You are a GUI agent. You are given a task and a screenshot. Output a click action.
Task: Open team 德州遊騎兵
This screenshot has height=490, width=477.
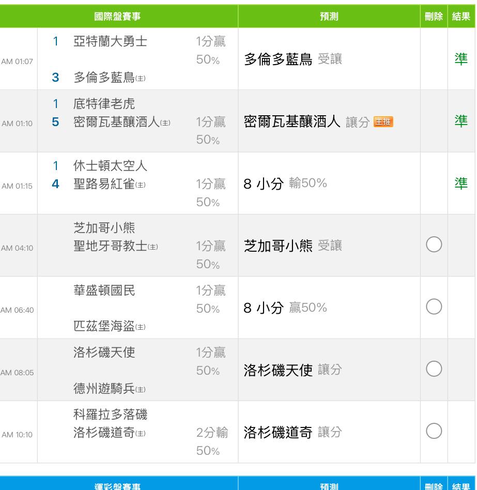click(x=110, y=389)
